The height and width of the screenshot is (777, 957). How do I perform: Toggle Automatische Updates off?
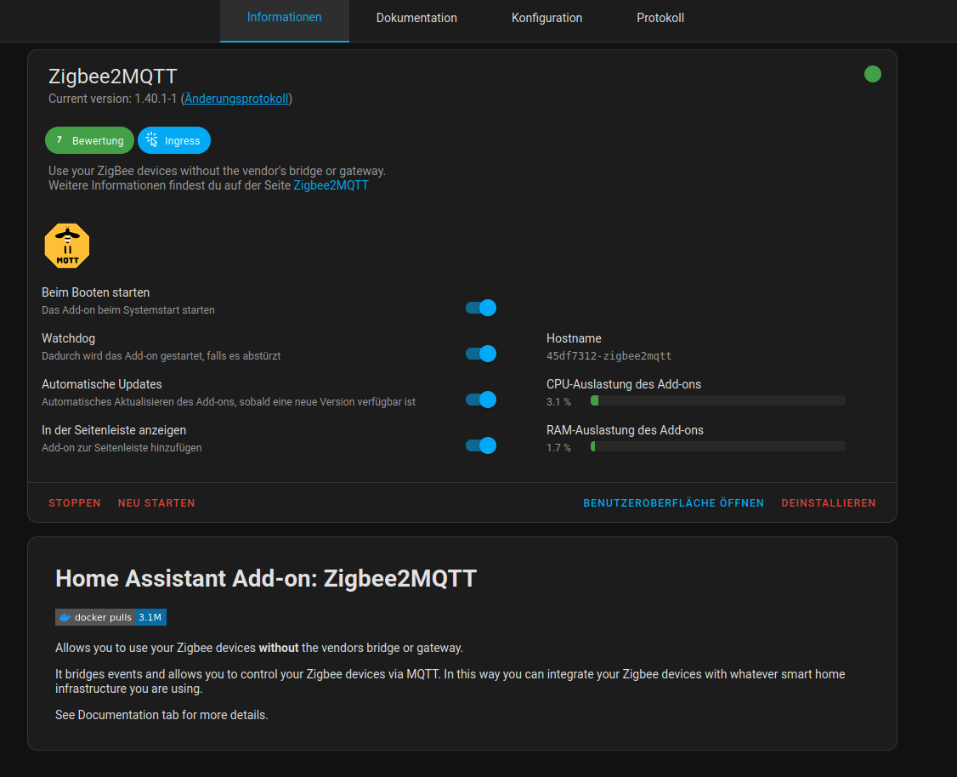(x=480, y=400)
